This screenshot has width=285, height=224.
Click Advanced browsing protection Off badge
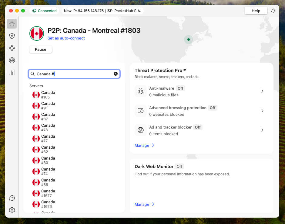213,108
